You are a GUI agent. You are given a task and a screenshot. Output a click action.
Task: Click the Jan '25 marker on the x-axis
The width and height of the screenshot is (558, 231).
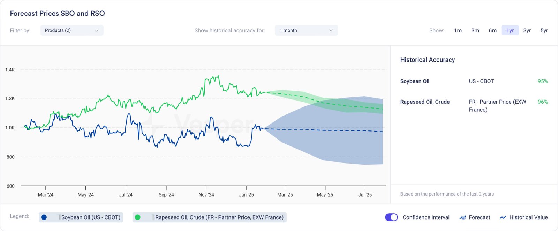(246, 195)
